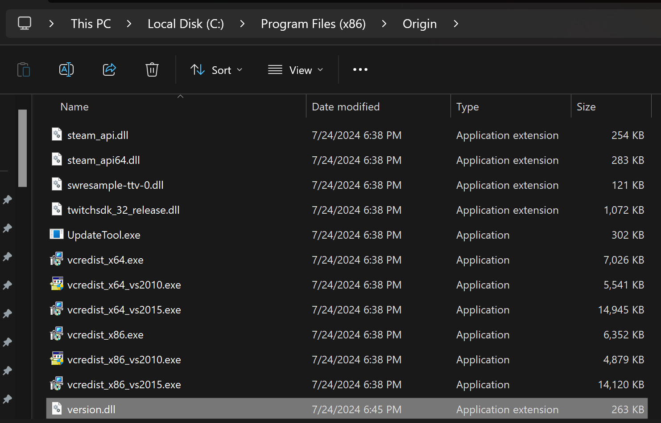Expand the chevron after Origin in path

[456, 24]
